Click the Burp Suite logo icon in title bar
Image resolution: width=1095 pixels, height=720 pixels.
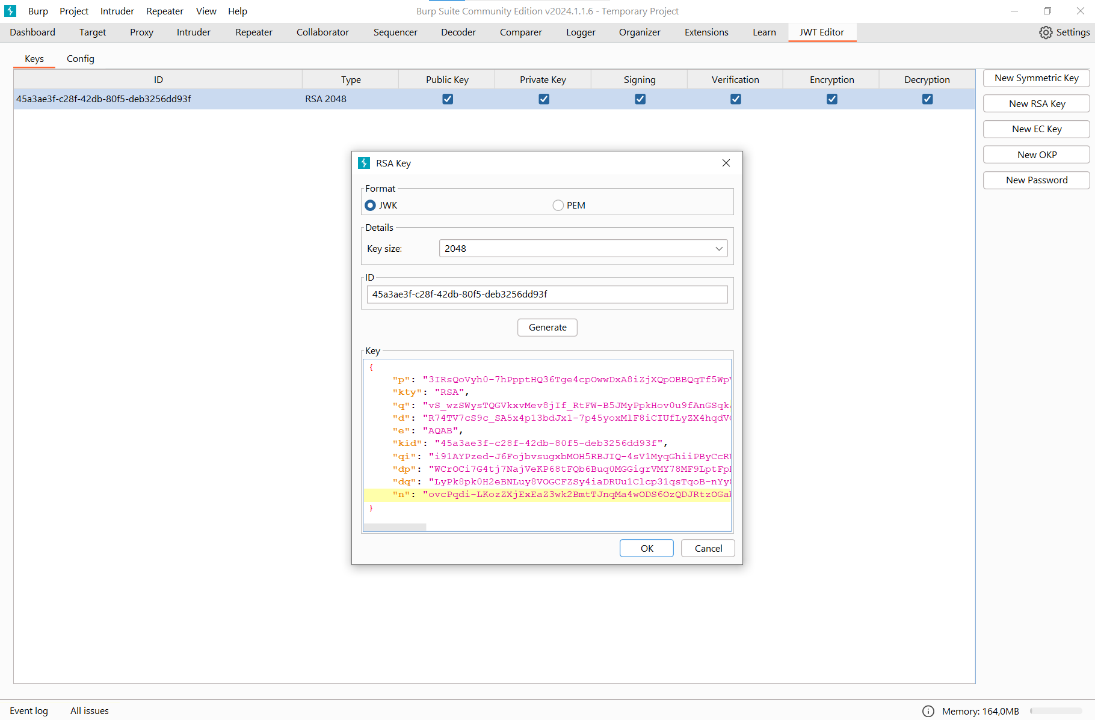click(10, 11)
